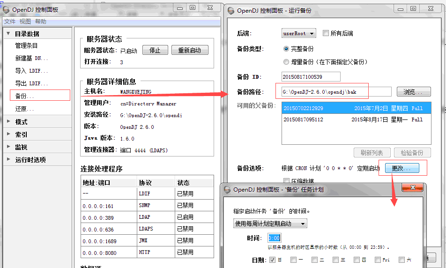
Task: Click the 0.0.0.0:1689 JMX row
Action: point(147,241)
